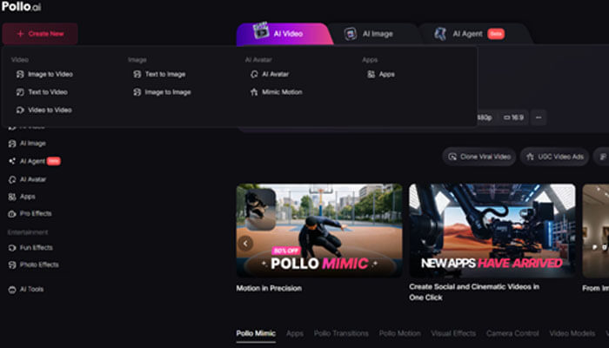Open Pro Effects in the sidebar

(x=30, y=214)
